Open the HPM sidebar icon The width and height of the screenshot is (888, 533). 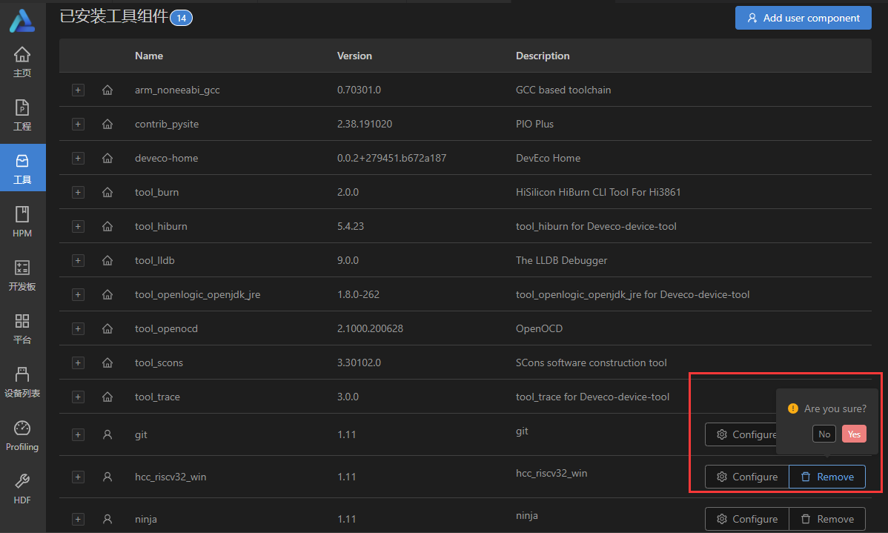tap(22, 222)
